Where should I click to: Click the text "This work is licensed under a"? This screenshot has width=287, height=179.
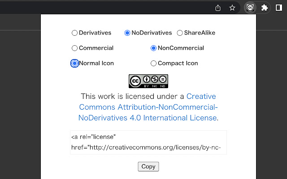tap(132, 96)
